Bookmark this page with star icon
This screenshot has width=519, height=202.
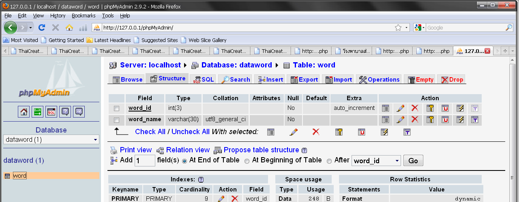398,27
